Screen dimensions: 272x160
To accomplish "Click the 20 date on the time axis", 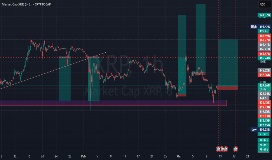I will [x=42, y=157].
